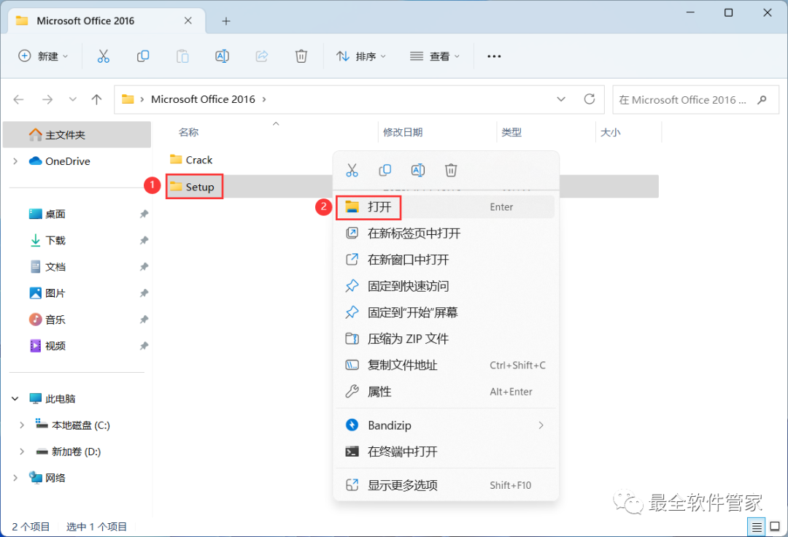Image resolution: width=788 pixels, height=537 pixels.
Task: Open the 排序 (Sort) dropdown
Action: [x=361, y=56]
